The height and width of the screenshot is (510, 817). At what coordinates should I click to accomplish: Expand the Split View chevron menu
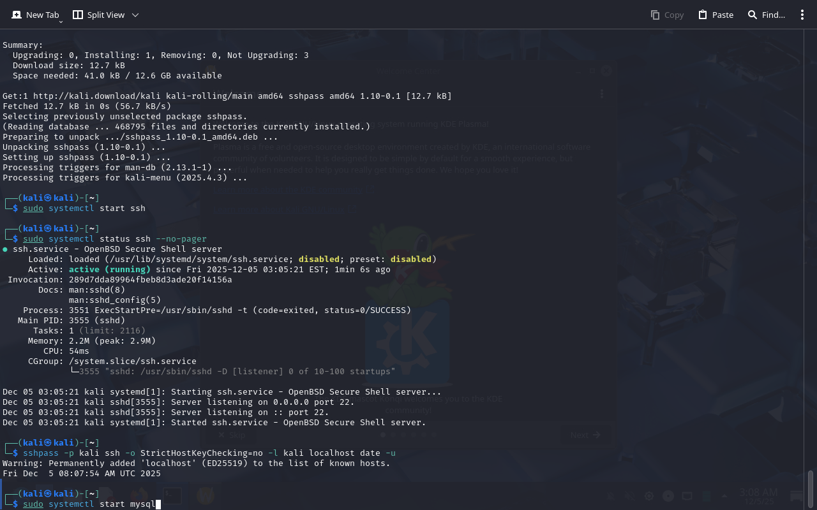pyautogui.click(x=135, y=15)
